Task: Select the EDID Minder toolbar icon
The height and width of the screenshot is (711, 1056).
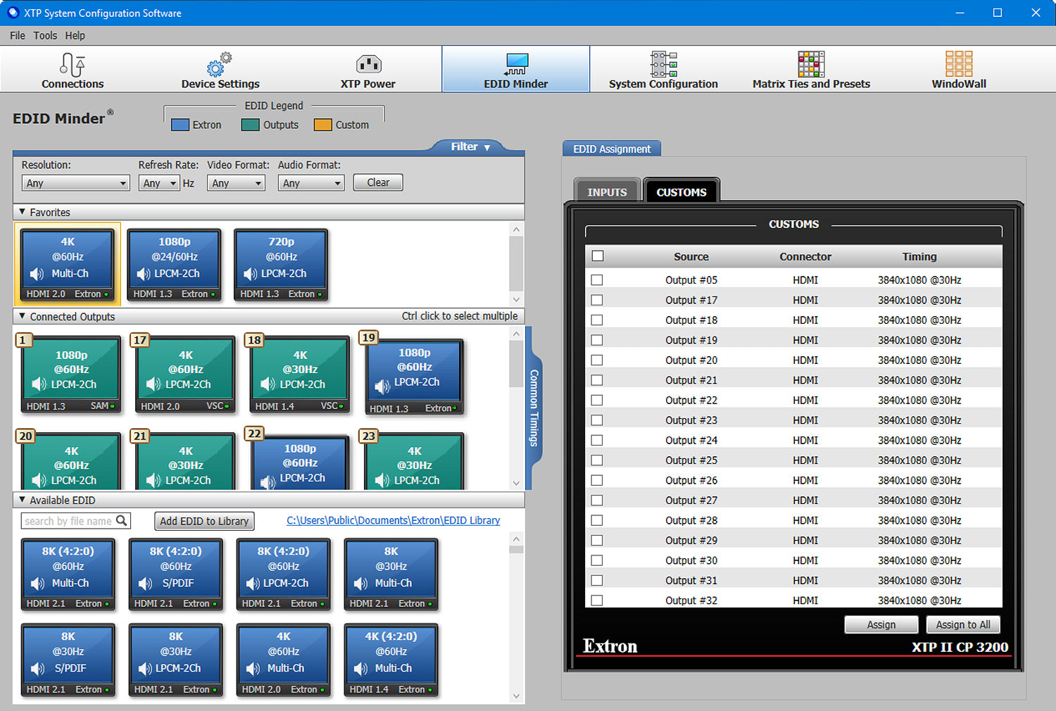Action: (x=516, y=65)
